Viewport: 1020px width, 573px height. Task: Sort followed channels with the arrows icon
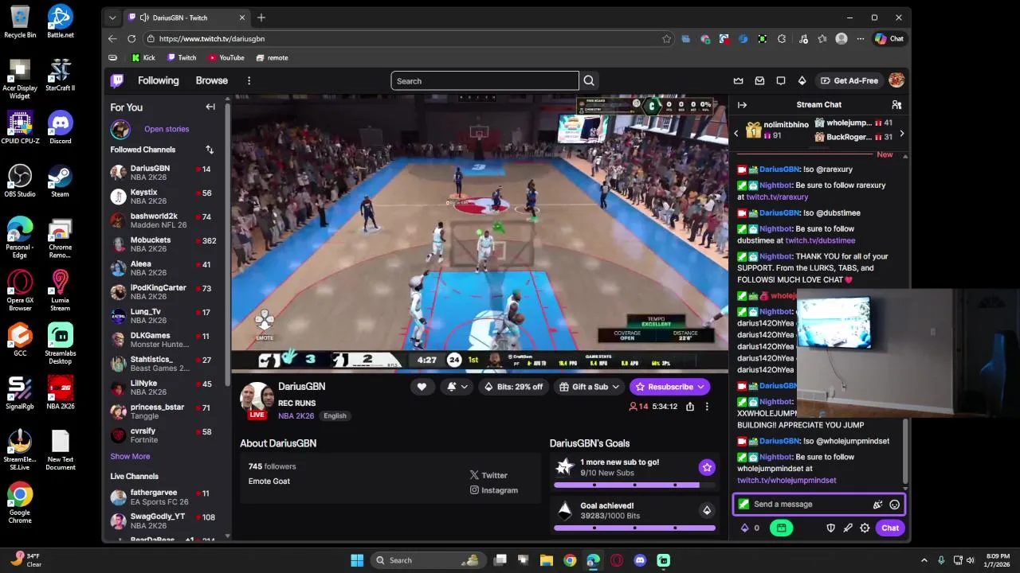pyautogui.click(x=210, y=150)
